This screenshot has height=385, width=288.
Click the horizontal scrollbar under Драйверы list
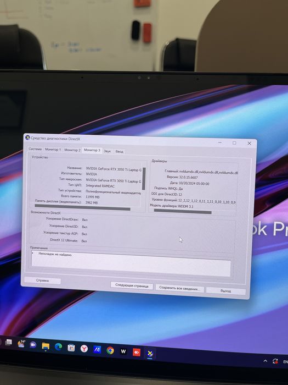click(x=183, y=211)
